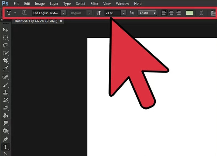The width and height of the screenshot is (217, 156).
Task: Select the Eraser tool
Action: [x=5, y=108]
